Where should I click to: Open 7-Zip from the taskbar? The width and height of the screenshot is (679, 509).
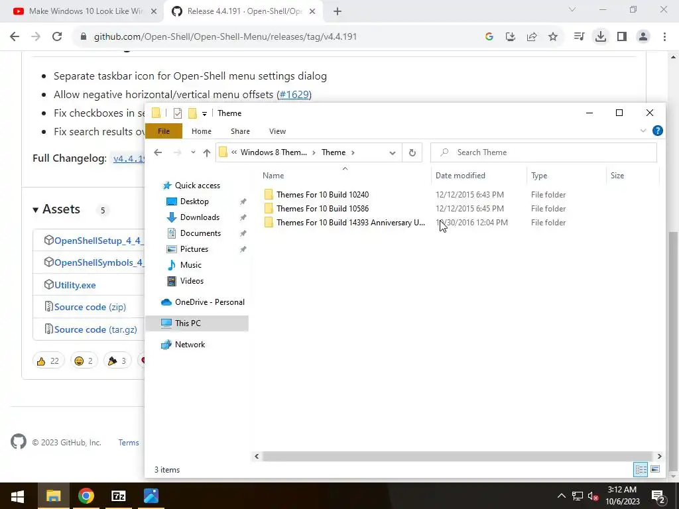(118, 496)
